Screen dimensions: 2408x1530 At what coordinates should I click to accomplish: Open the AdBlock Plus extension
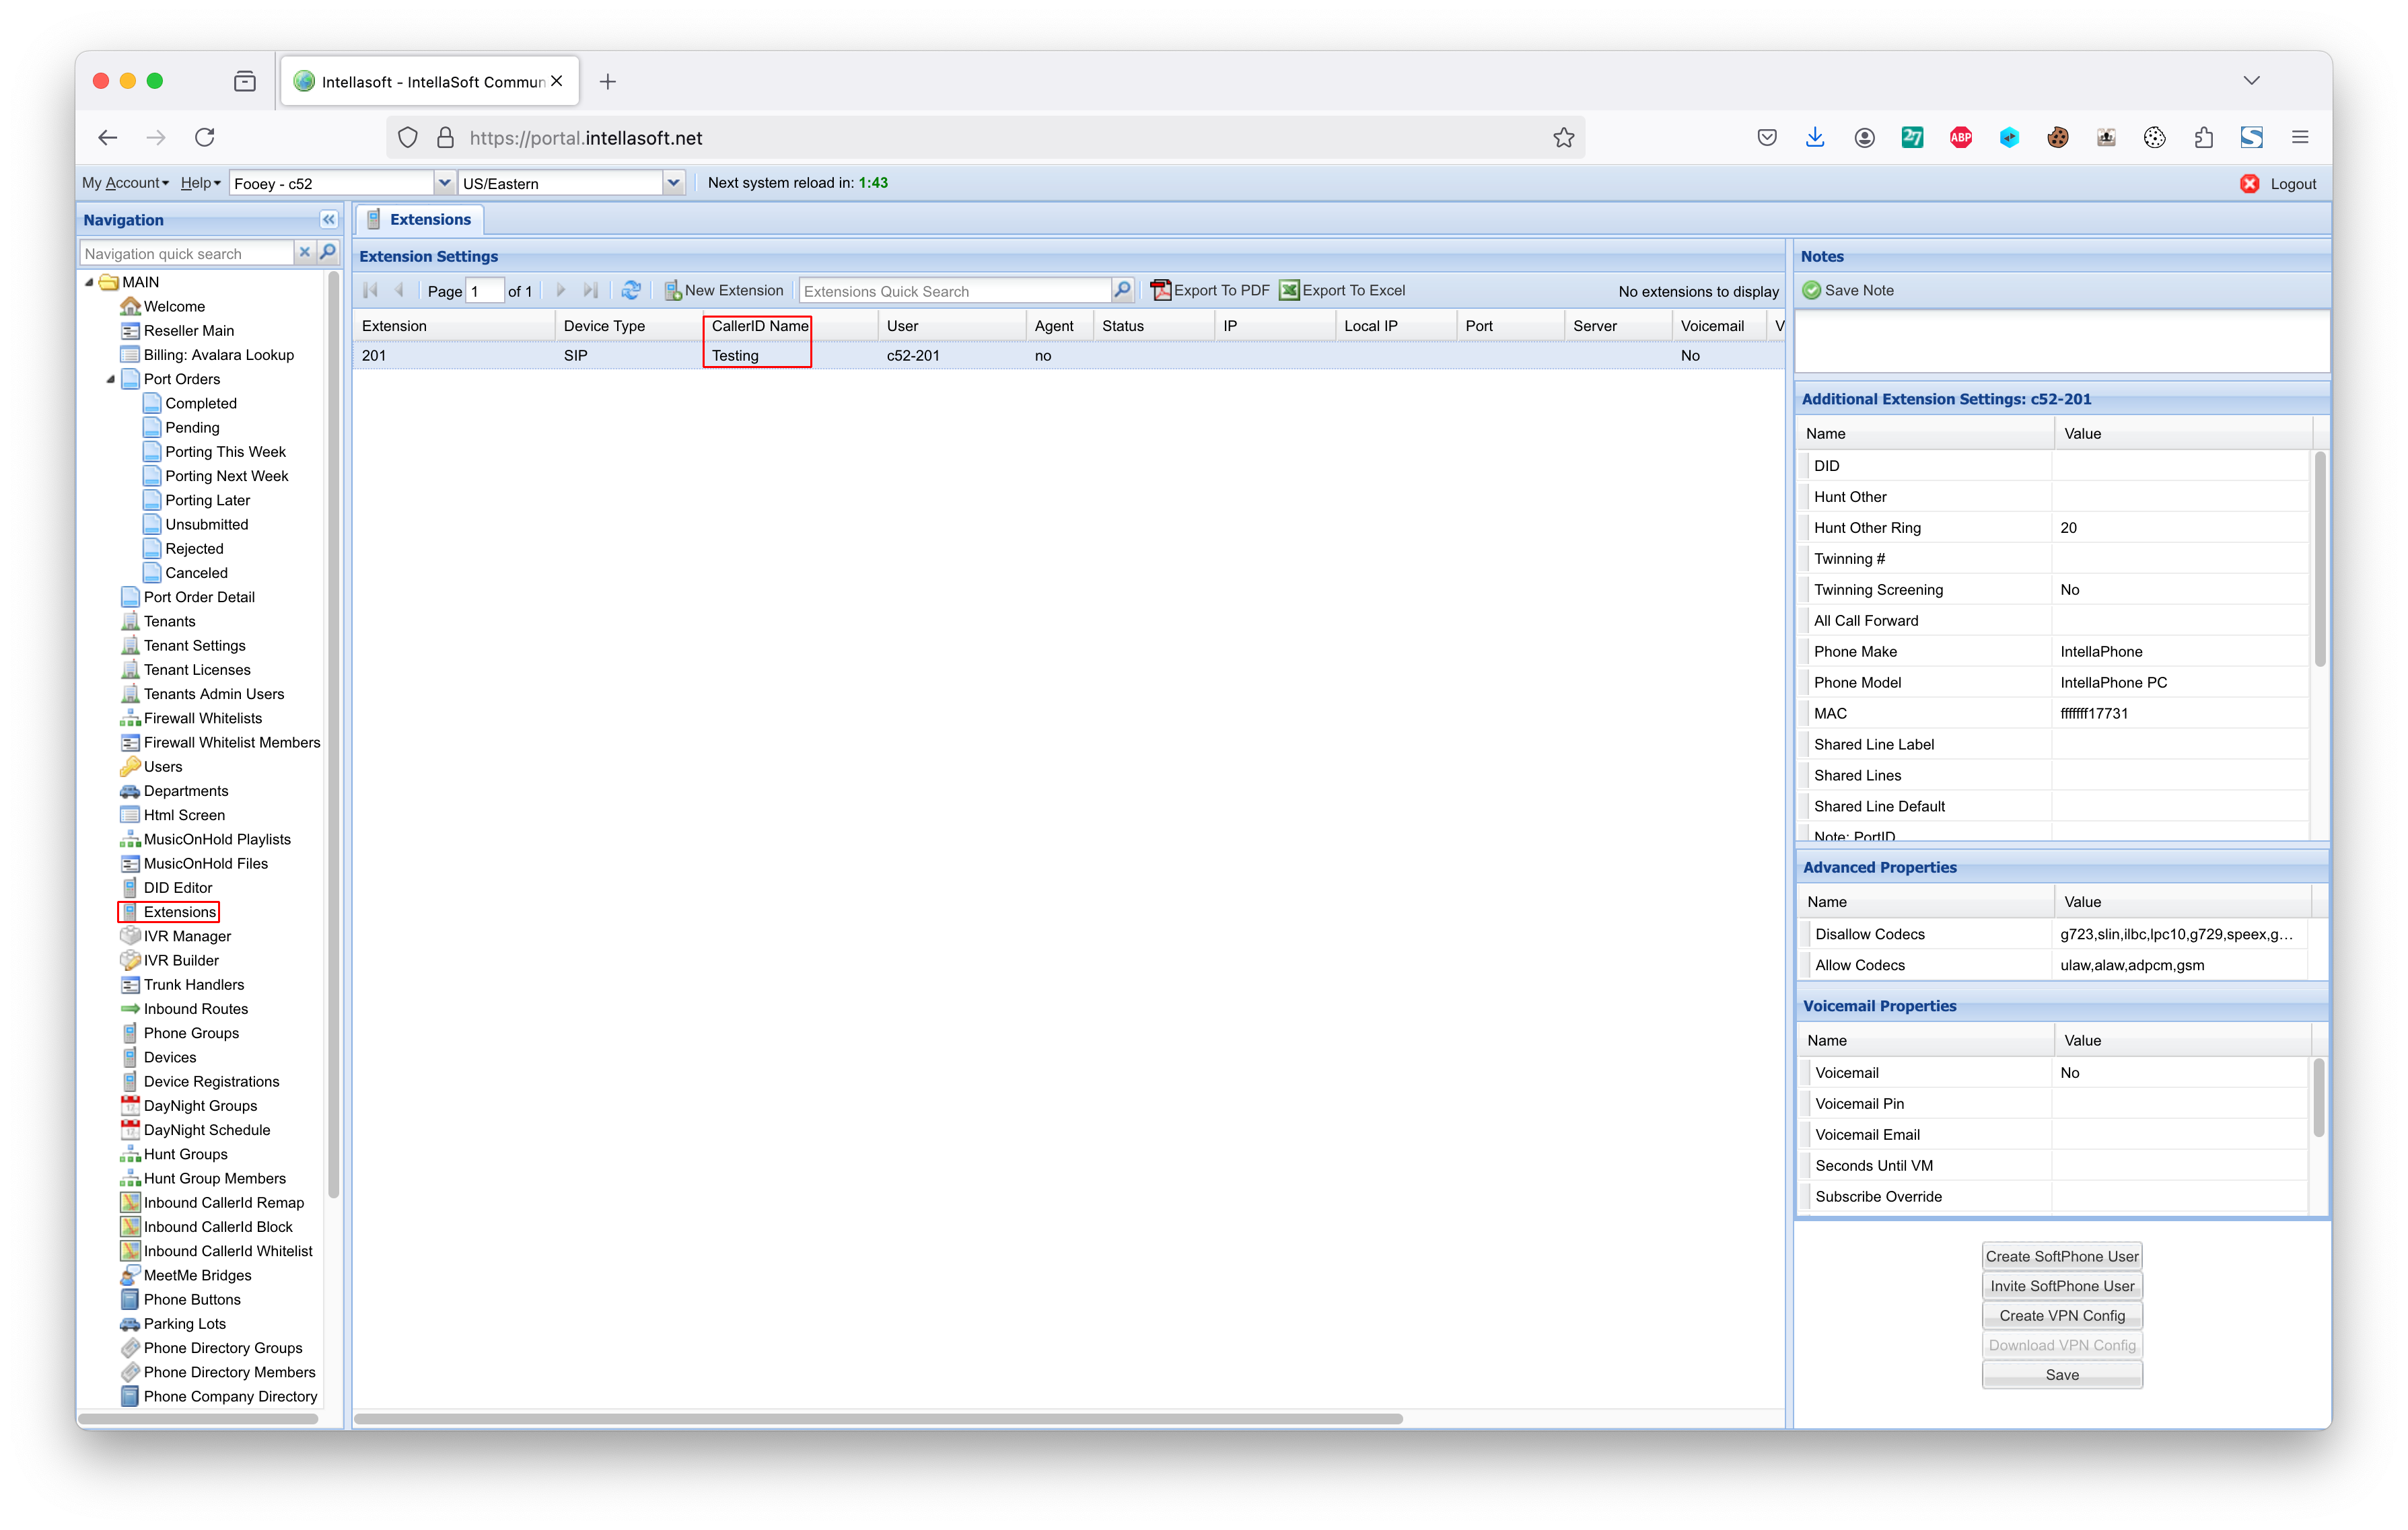tap(1960, 137)
